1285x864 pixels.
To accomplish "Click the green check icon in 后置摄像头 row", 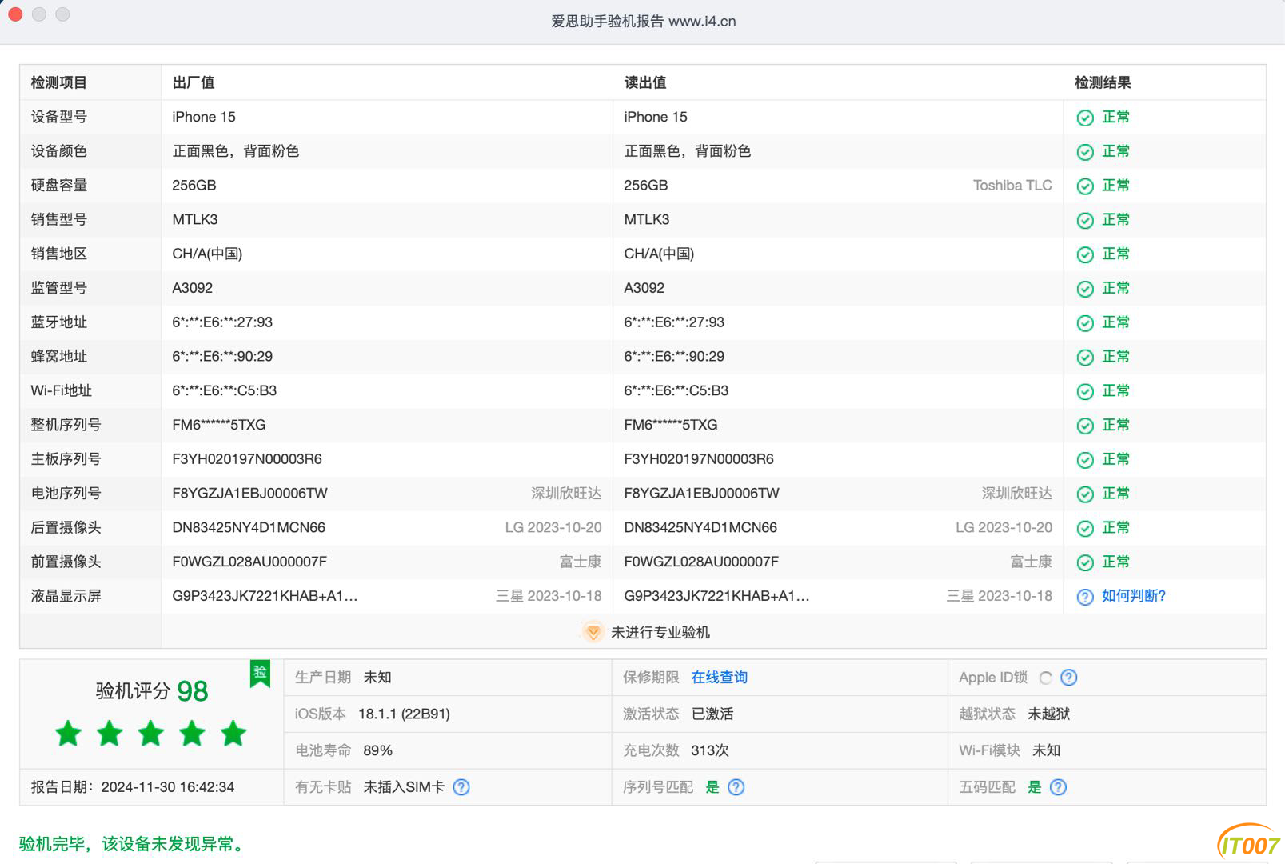I will pyautogui.click(x=1085, y=528).
